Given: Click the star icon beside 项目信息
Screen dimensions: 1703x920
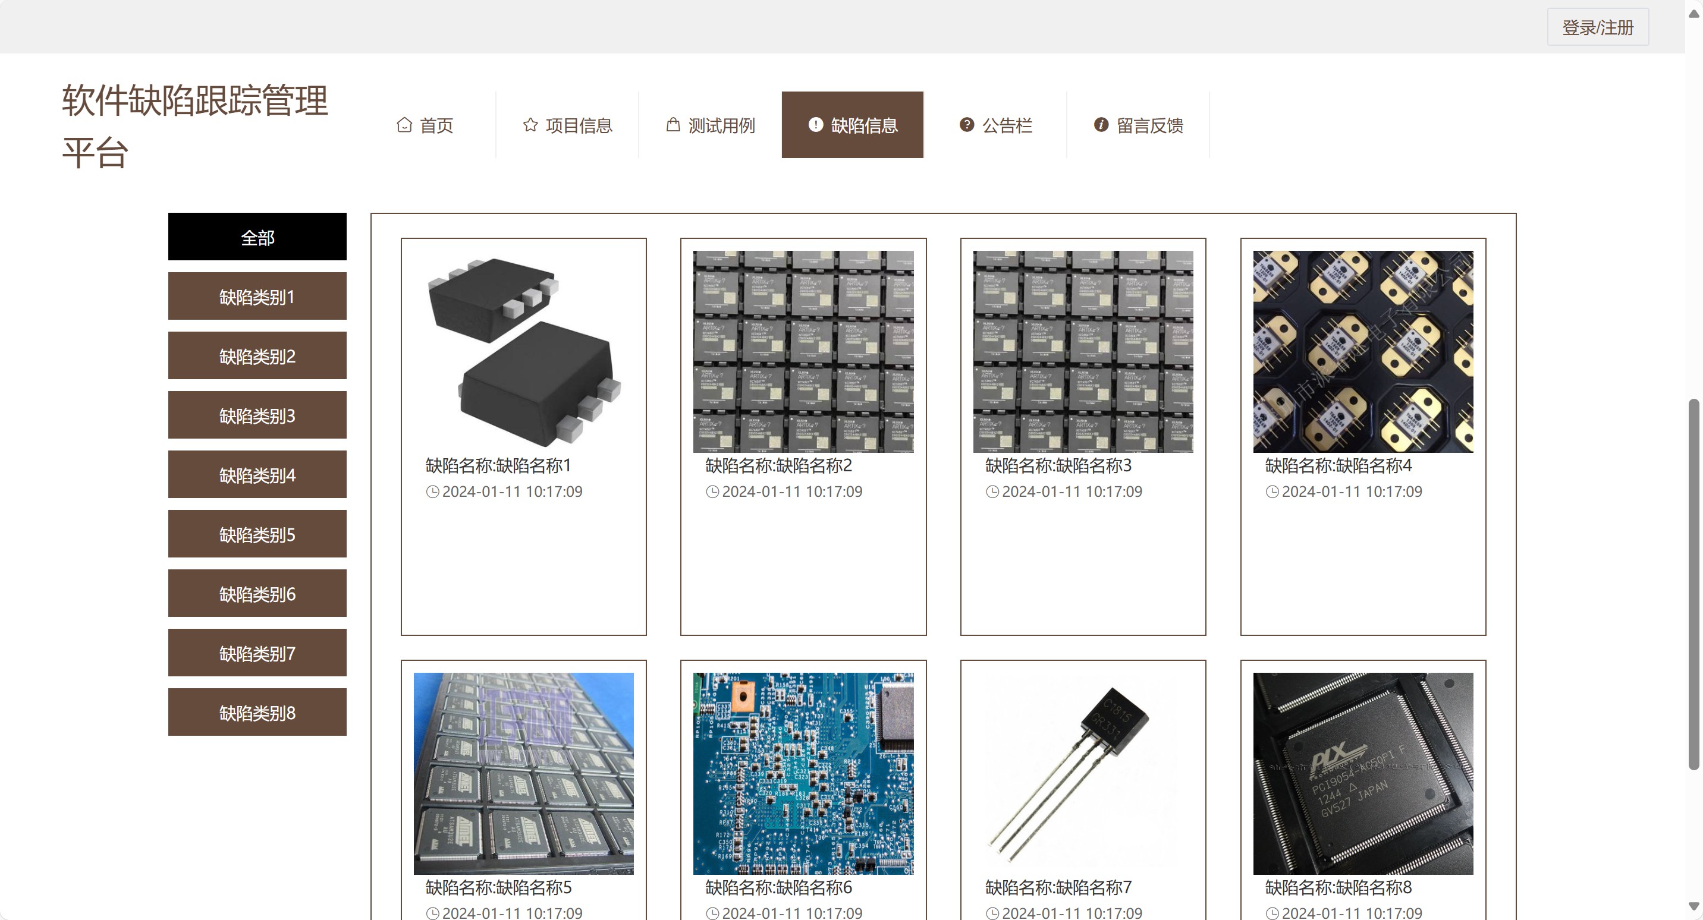Looking at the screenshot, I should pyautogui.click(x=530, y=125).
